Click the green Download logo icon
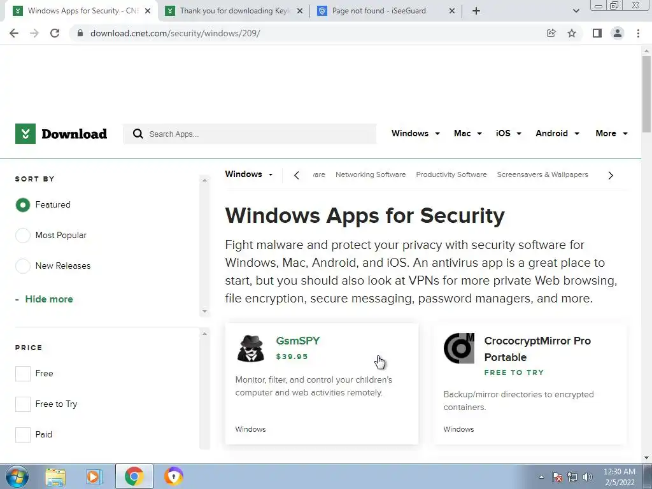This screenshot has width=652, height=489. pyautogui.click(x=25, y=134)
